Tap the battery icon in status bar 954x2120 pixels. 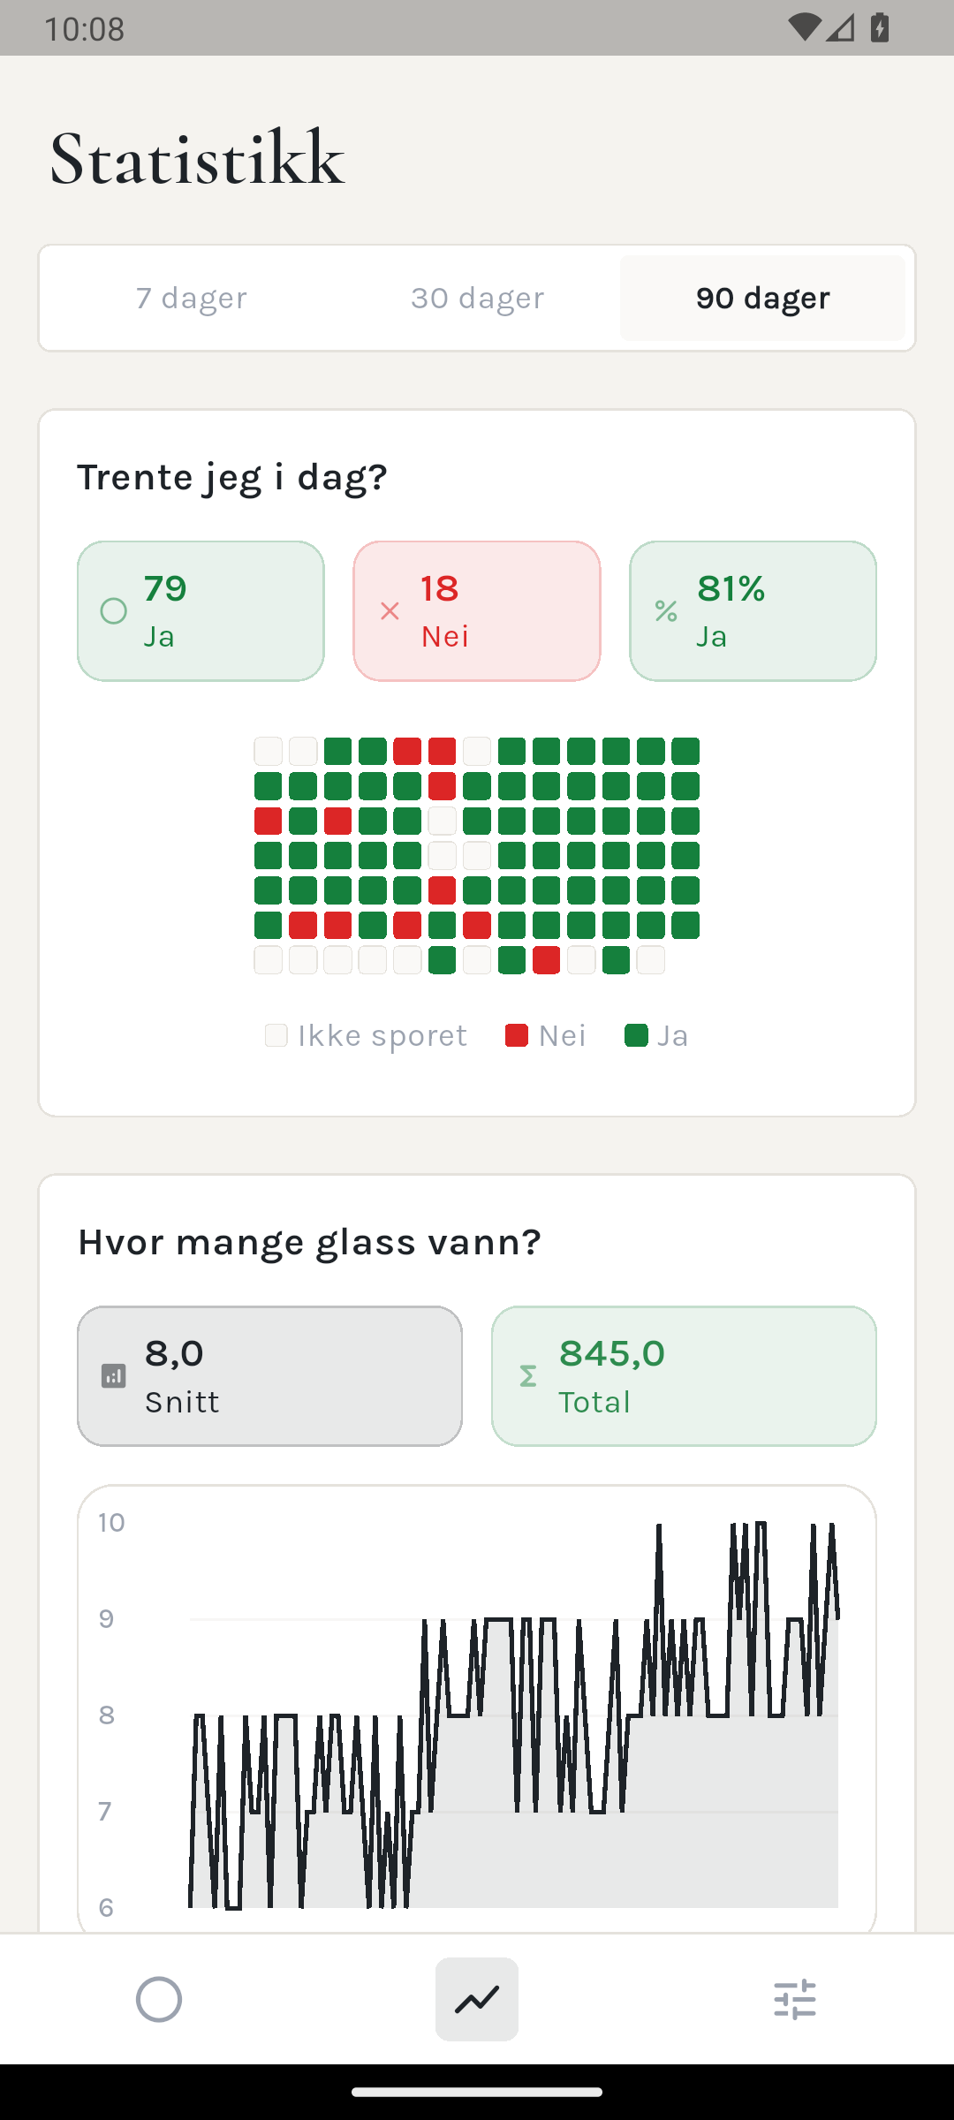880,28
